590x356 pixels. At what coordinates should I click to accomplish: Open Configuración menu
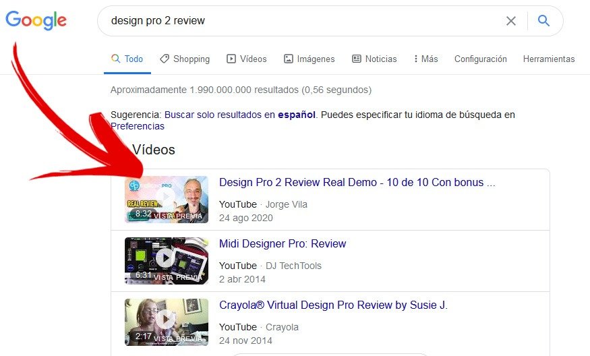point(481,59)
